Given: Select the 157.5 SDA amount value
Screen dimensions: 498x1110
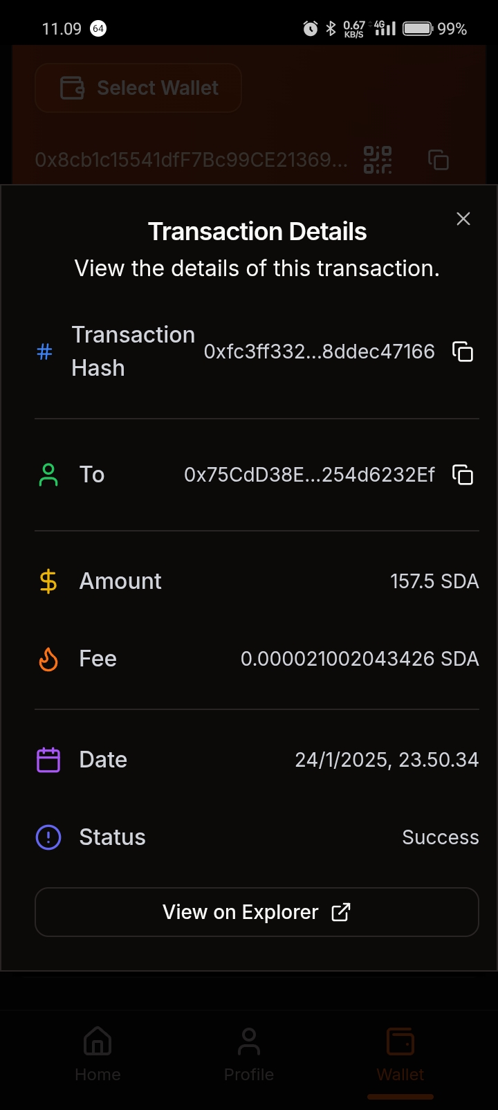Looking at the screenshot, I should click(434, 581).
